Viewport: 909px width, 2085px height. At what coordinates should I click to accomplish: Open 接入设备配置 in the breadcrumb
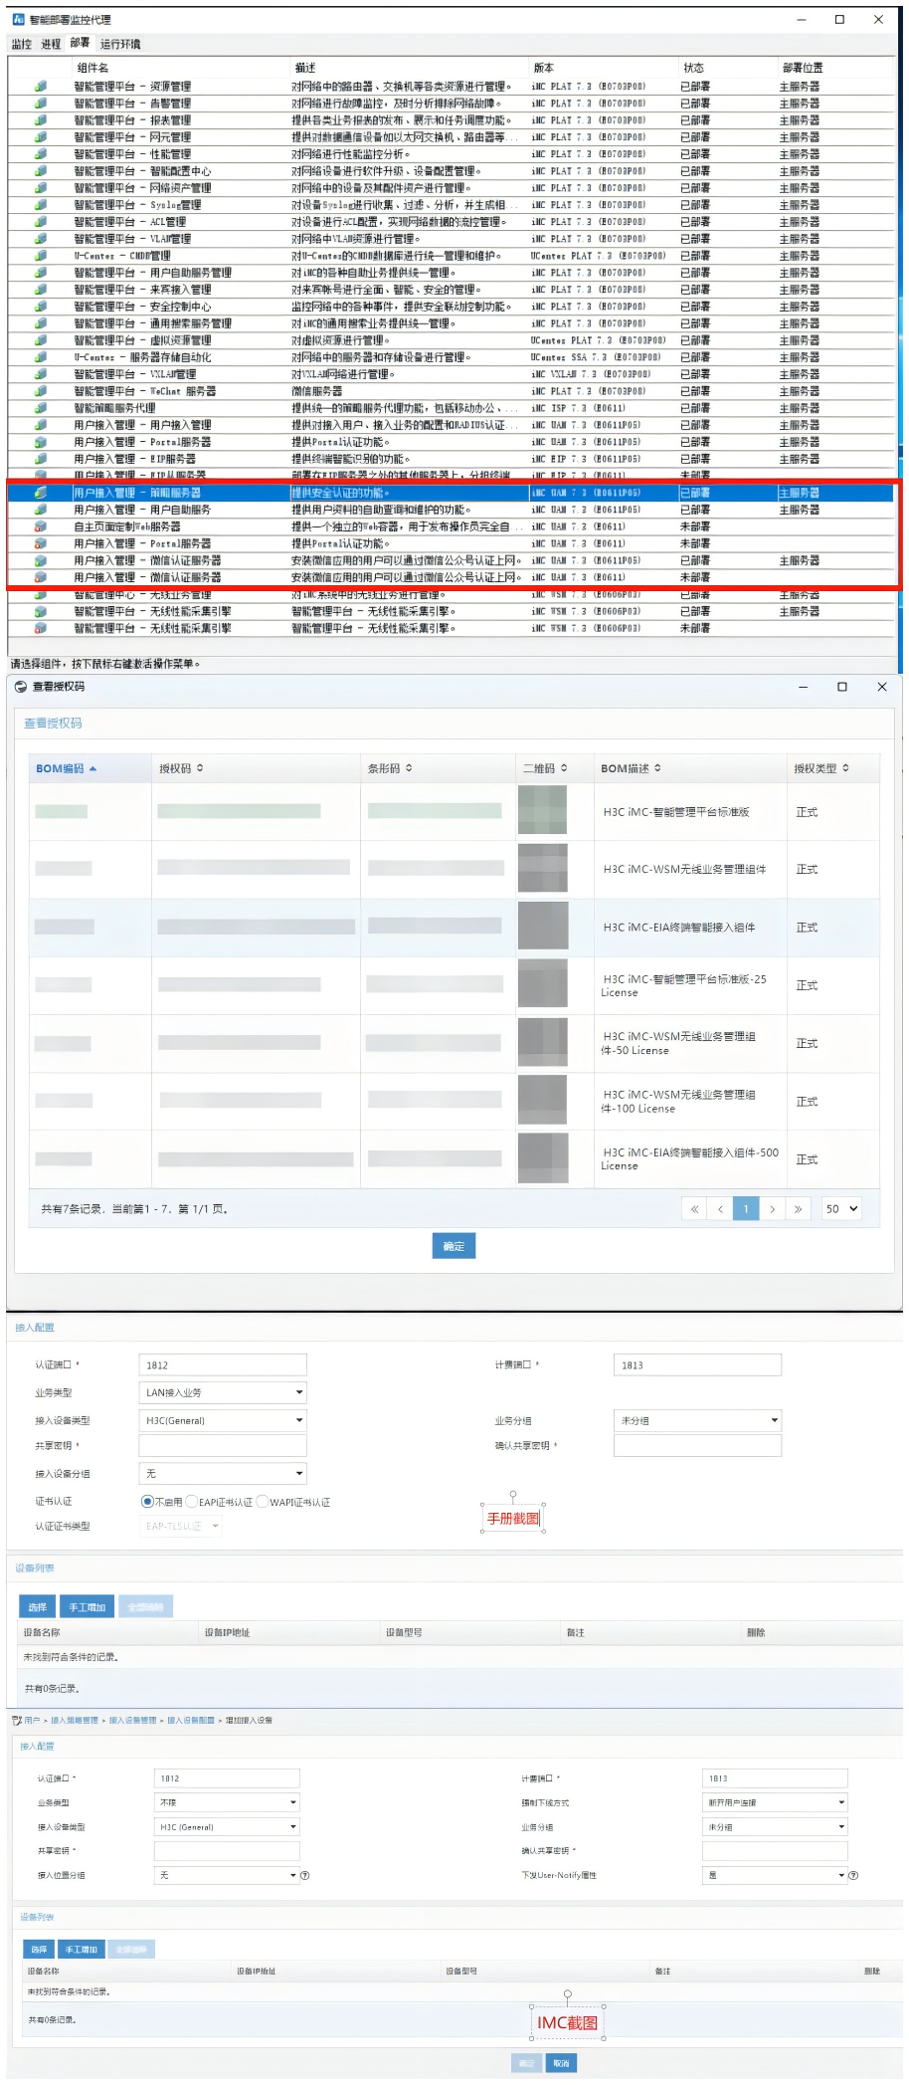coord(191,1720)
